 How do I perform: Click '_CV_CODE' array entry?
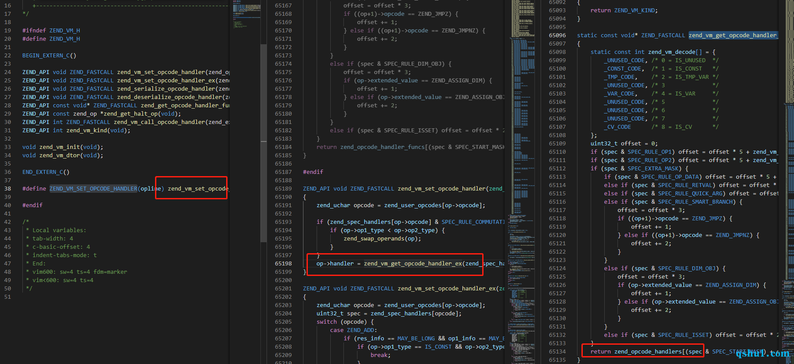[x=617, y=127]
